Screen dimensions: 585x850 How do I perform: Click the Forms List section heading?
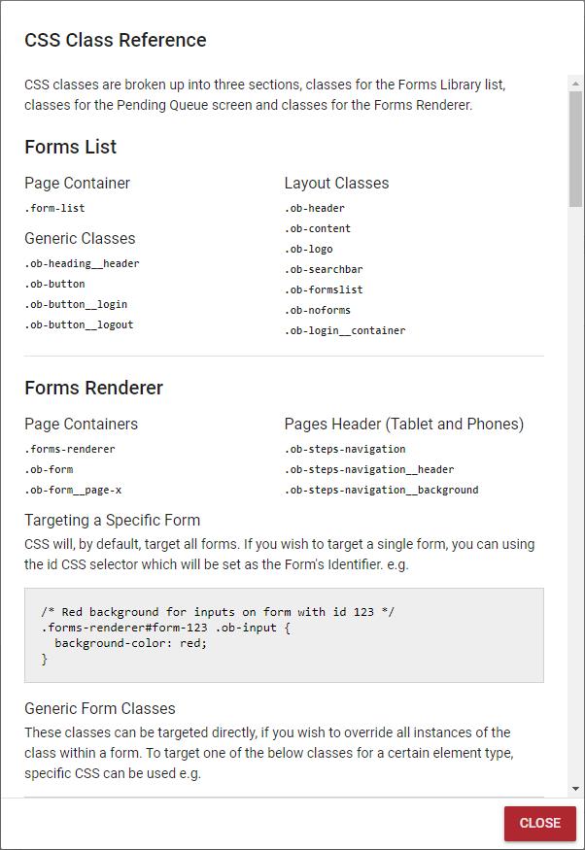pos(71,147)
